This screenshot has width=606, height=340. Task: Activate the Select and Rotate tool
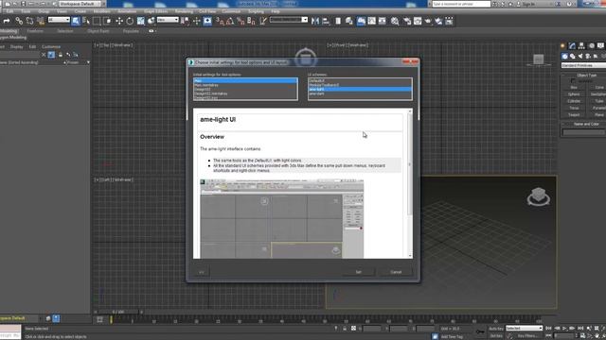[130, 21]
